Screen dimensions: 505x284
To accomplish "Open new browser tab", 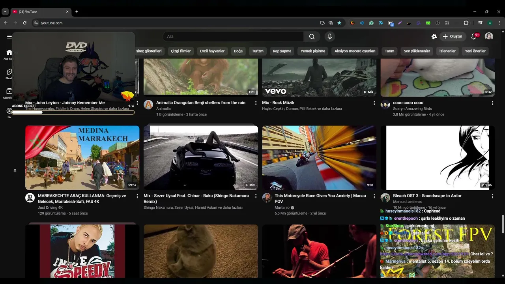I will click(77, 11).
